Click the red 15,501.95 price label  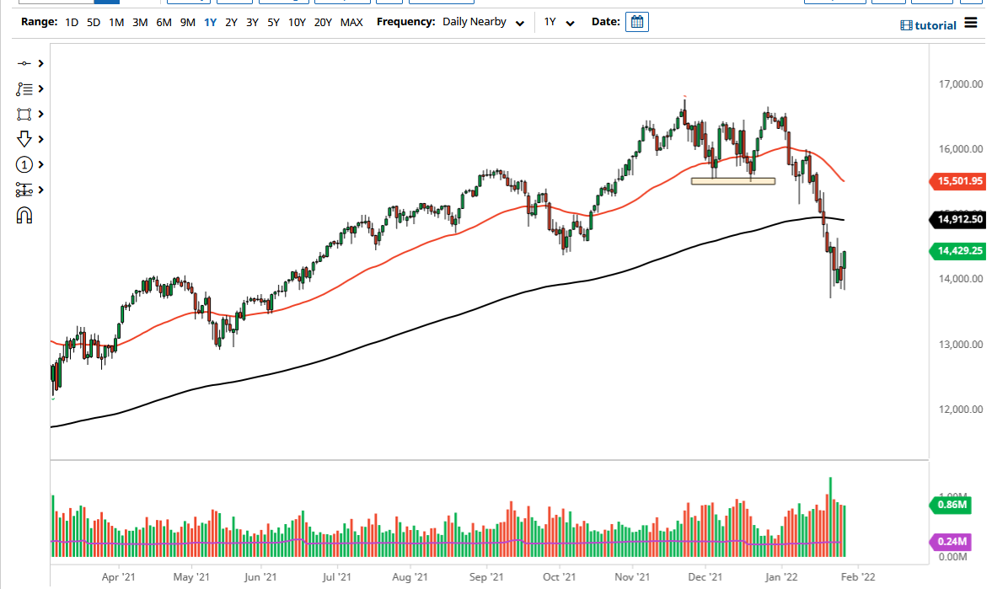point(957,181)
